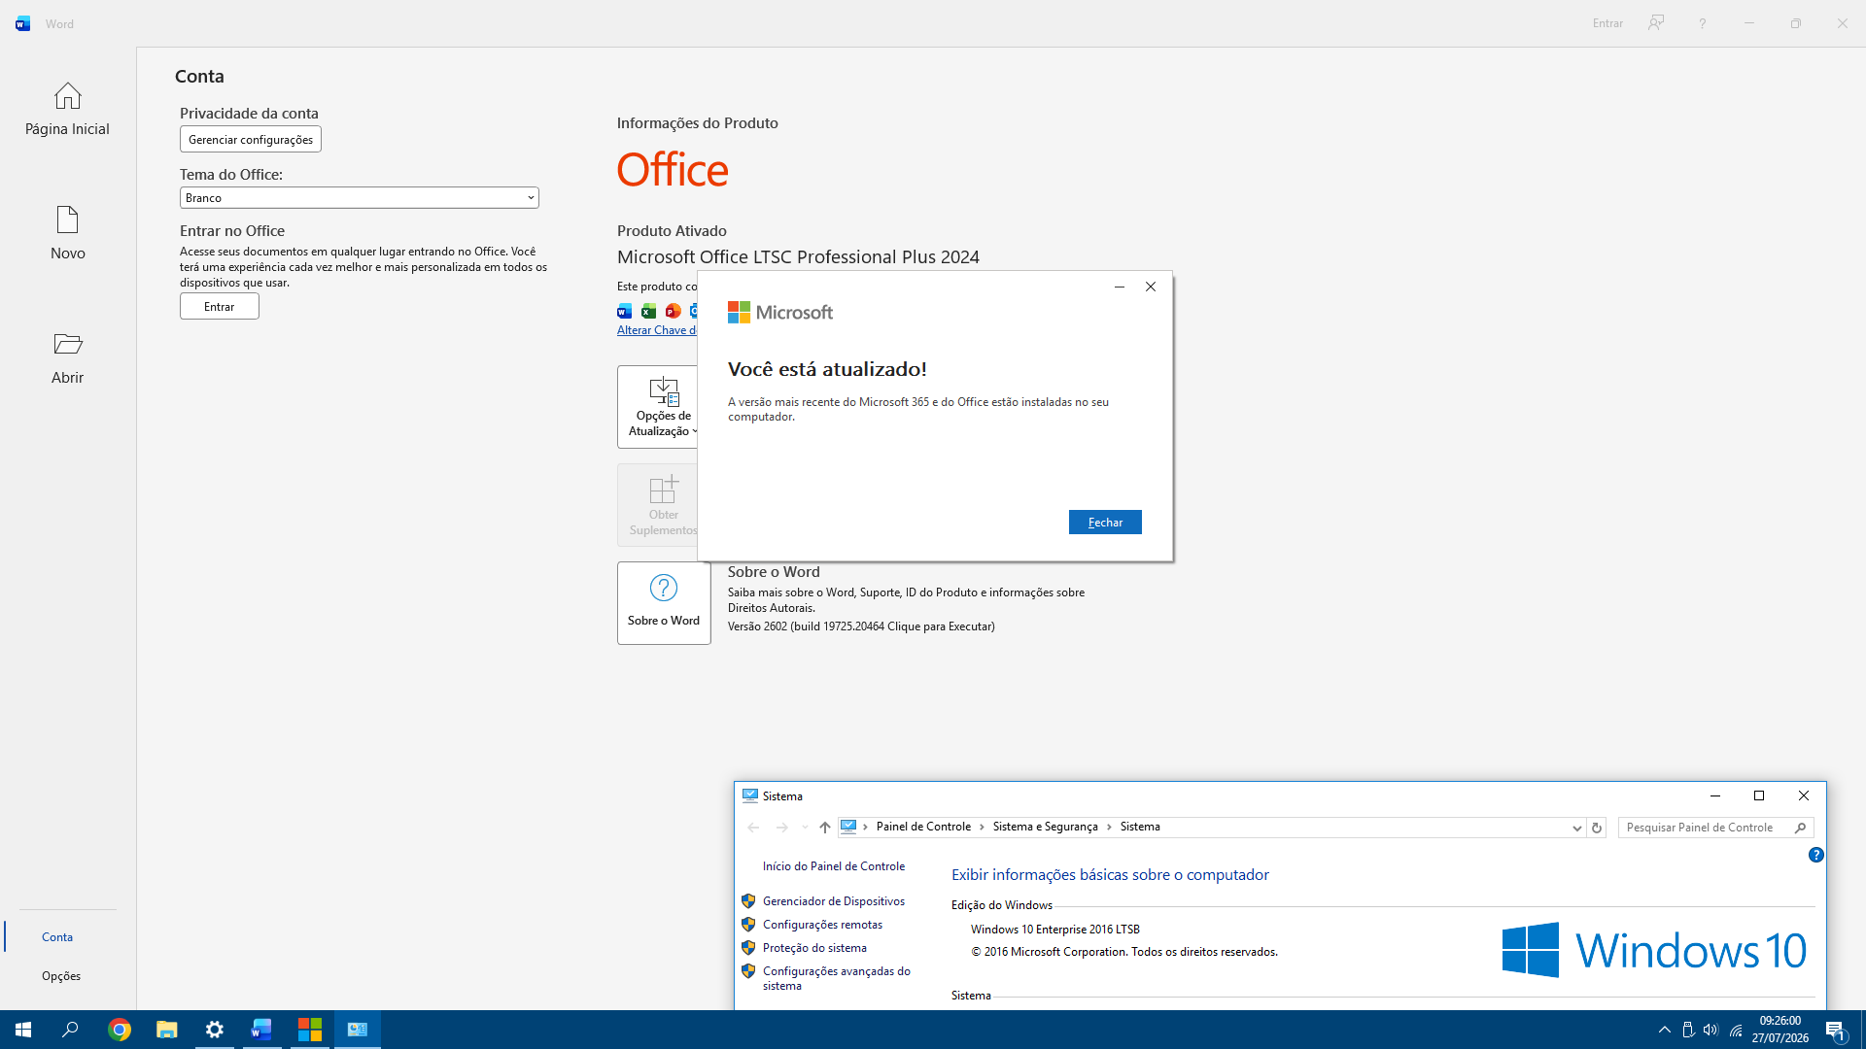Open the notification center

1835,1030
